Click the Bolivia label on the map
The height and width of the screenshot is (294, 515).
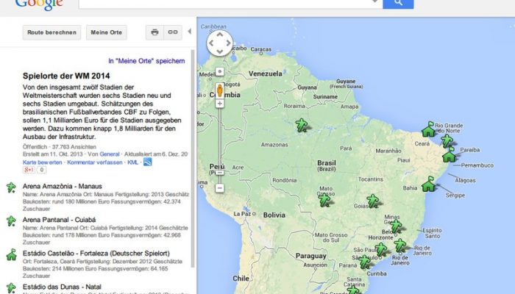click(274, 215)
